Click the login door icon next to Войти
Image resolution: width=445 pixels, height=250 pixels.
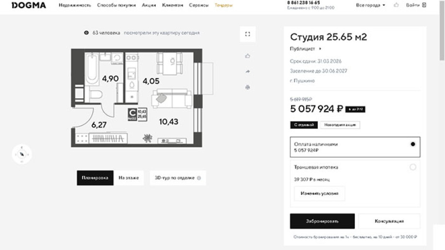[x=425, y=5]
